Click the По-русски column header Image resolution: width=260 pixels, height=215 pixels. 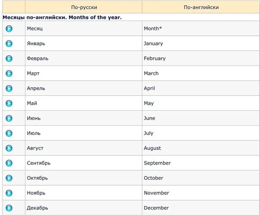pyautogui.click(x=84, y=7)
